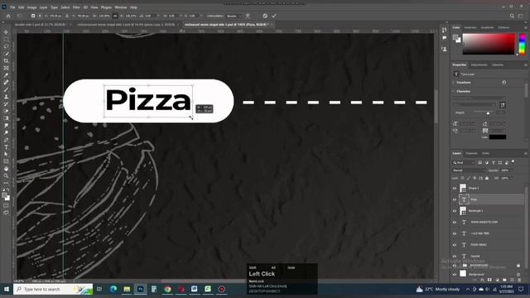
Task: Open Chrome from the taskbar
Action: pos(167,289)
